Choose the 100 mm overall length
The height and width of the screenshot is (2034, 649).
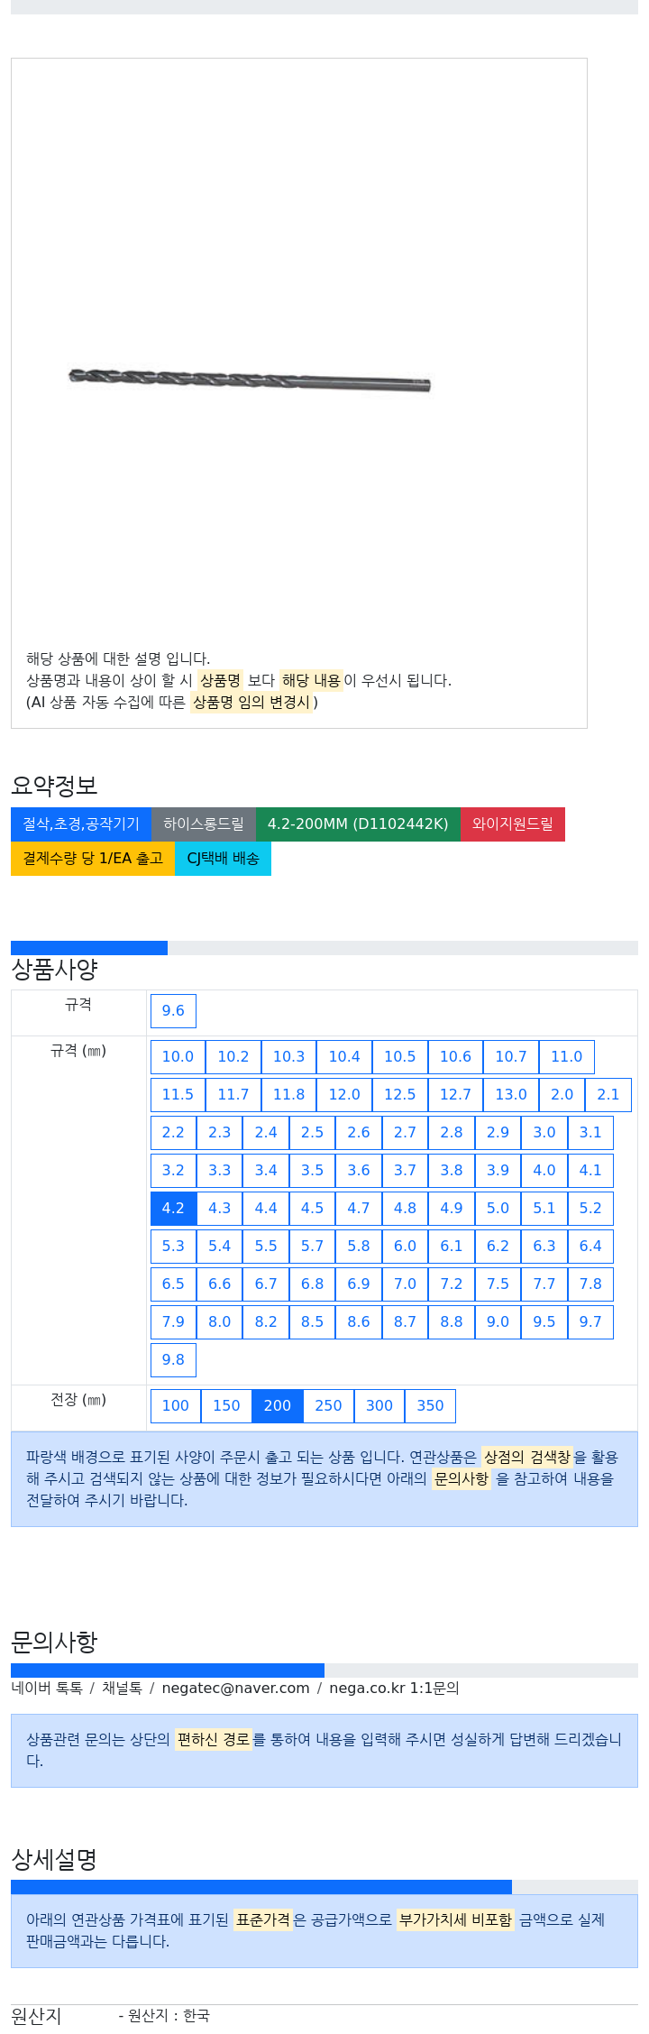pyautogui.click(x=176, y=1406)
